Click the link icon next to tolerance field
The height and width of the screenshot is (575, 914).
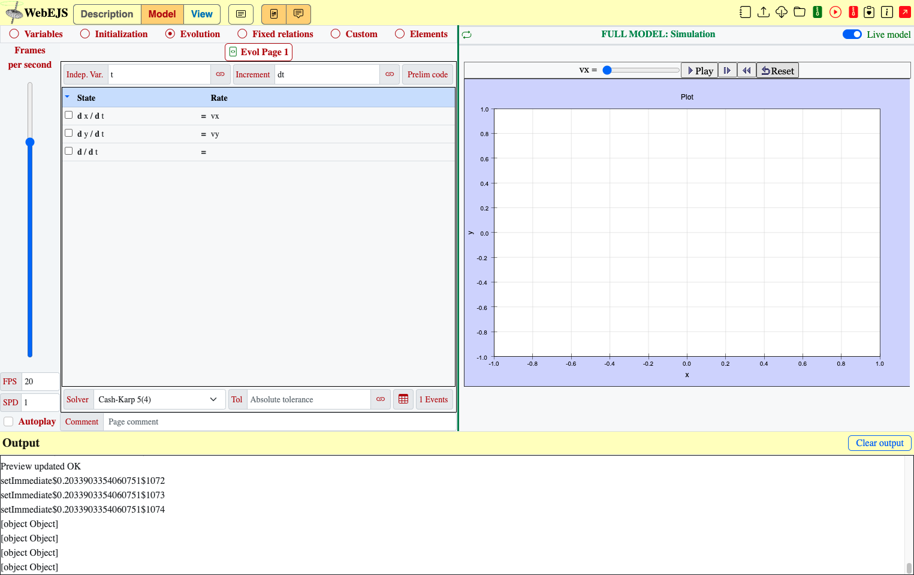click(x=381, y=399)
